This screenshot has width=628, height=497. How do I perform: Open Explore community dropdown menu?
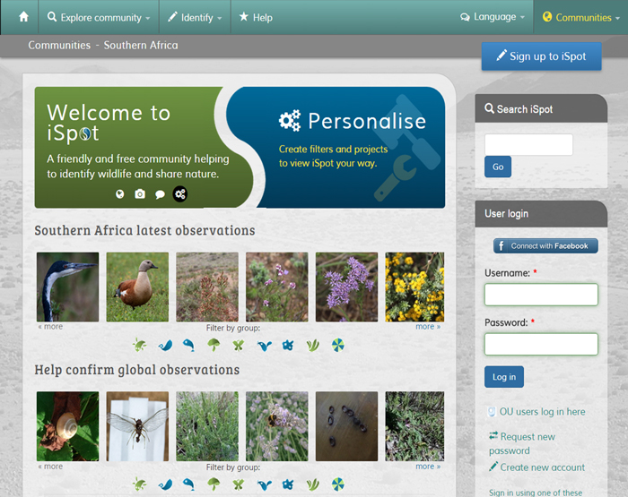(99, 17)
